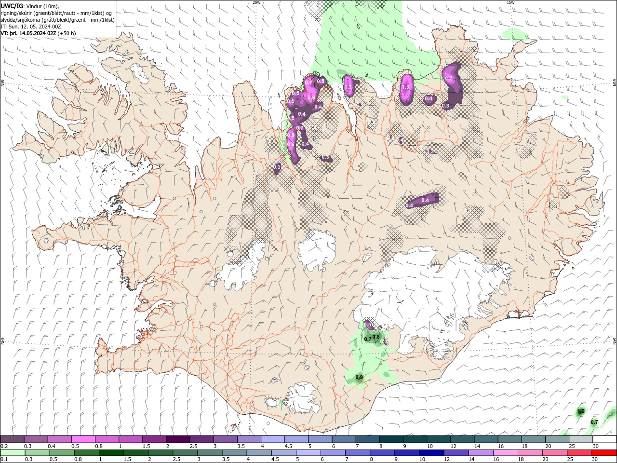This screenshot has height=463, width=617.
Task: Click the '(+50 h)' forecast offset text
Action: (67, 33)
